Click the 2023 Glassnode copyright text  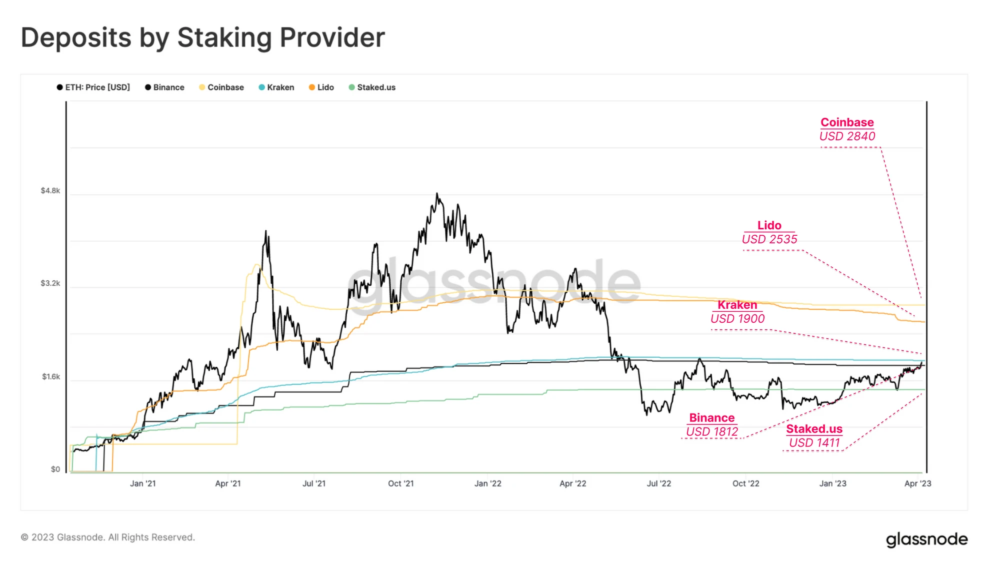108,538
